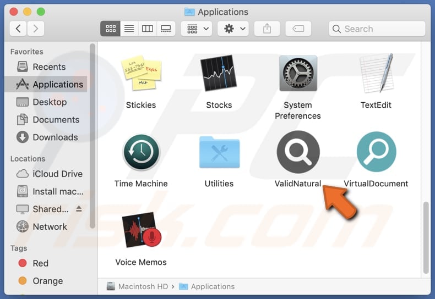Switch to icon view
This screenshot has height=299, width=435.
(x=111, y=29)
